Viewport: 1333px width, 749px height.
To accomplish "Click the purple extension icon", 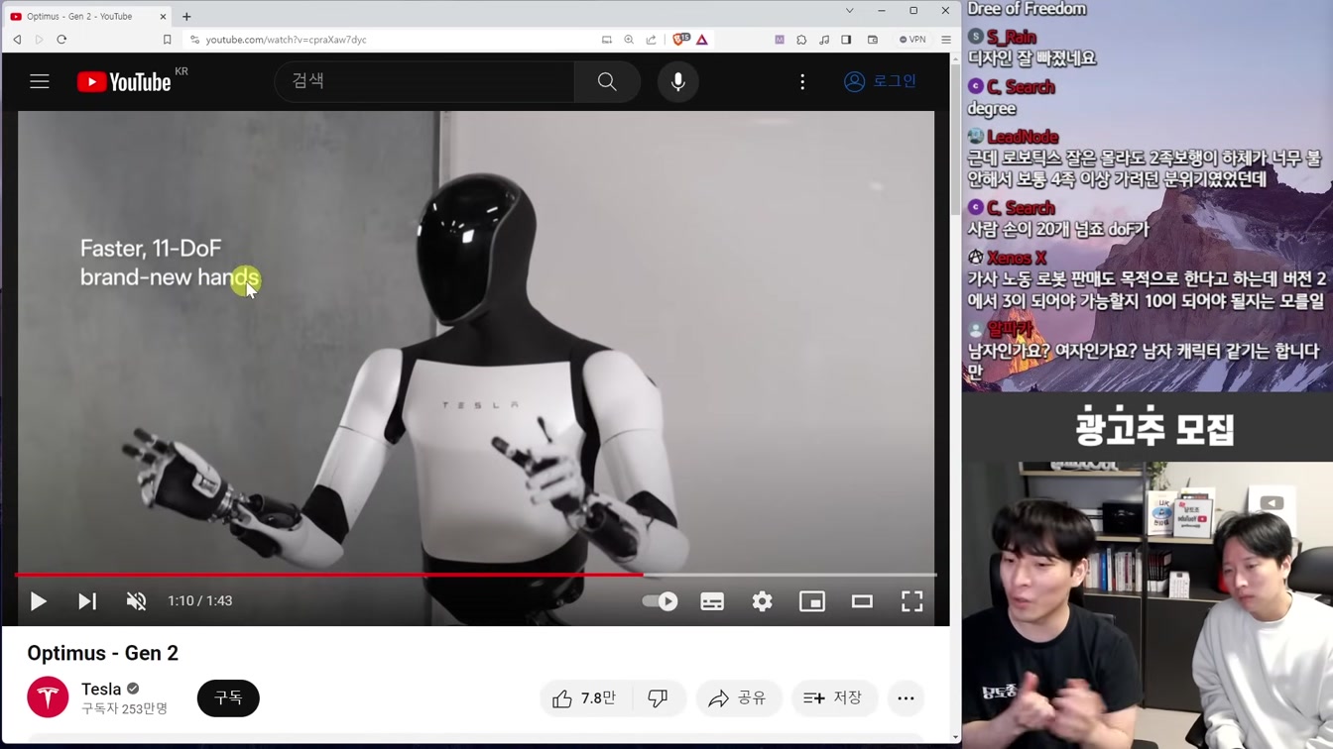I will [x=780, y=40].
